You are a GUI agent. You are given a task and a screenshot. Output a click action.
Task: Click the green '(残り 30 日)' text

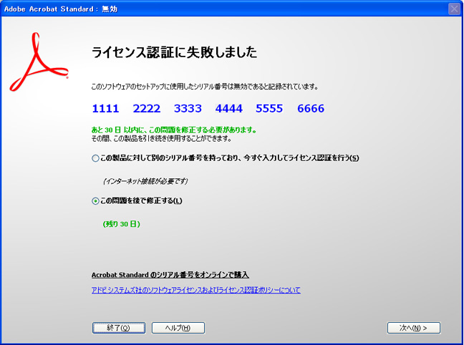(x=122, y=224)
